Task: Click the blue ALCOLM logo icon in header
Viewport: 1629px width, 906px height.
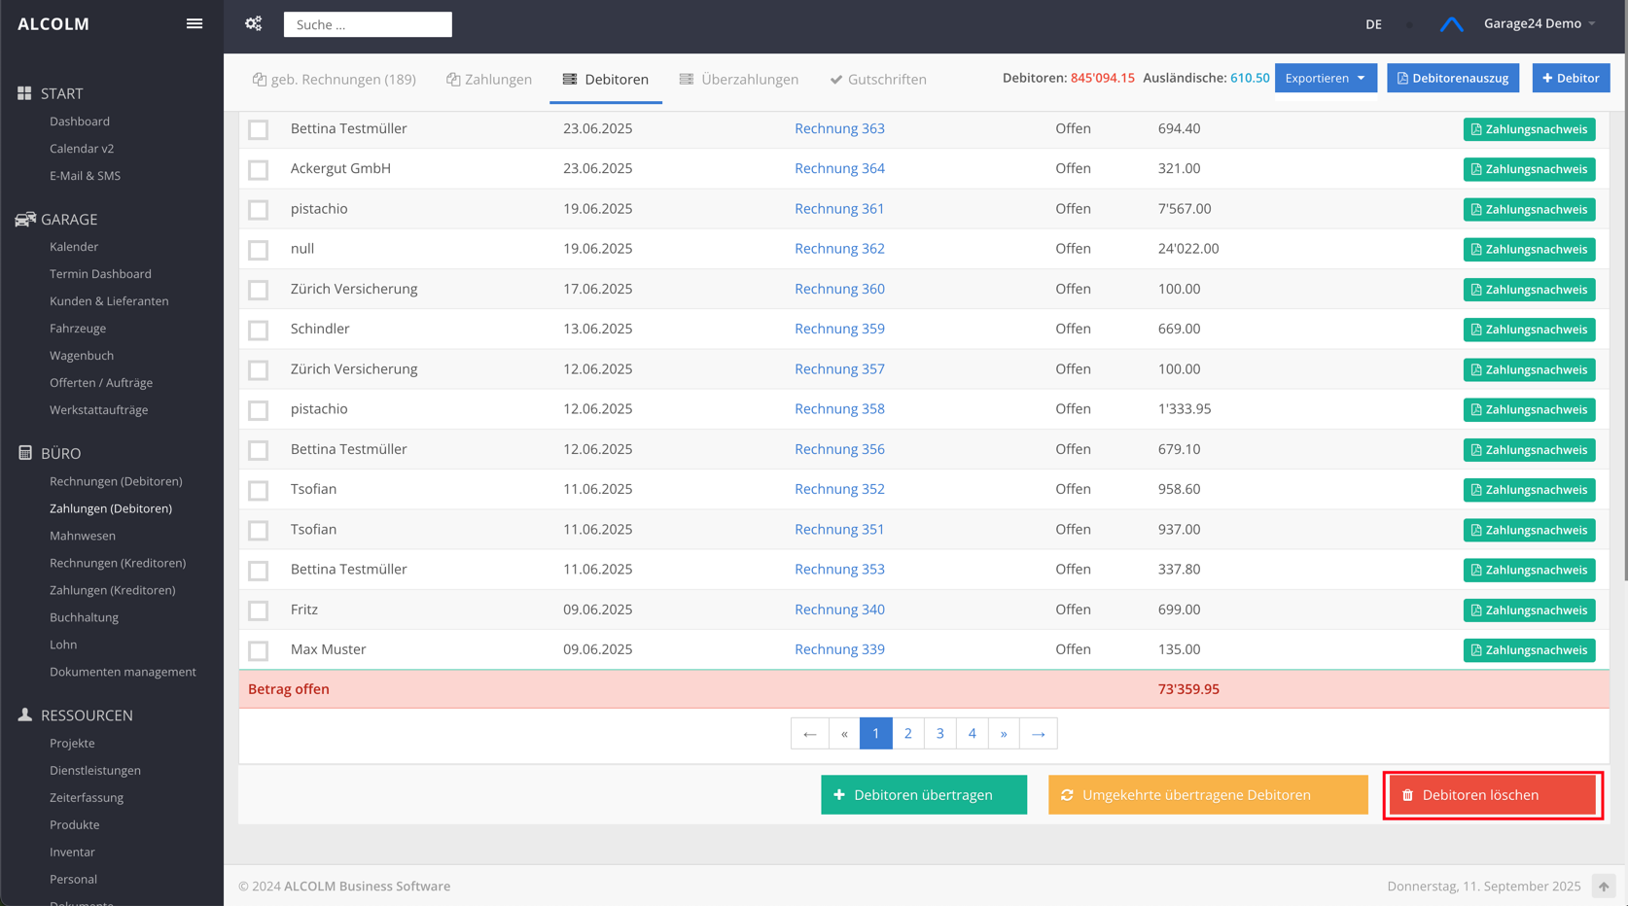Action: coord(1451,24)
